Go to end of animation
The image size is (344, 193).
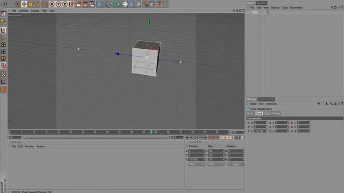205,137
